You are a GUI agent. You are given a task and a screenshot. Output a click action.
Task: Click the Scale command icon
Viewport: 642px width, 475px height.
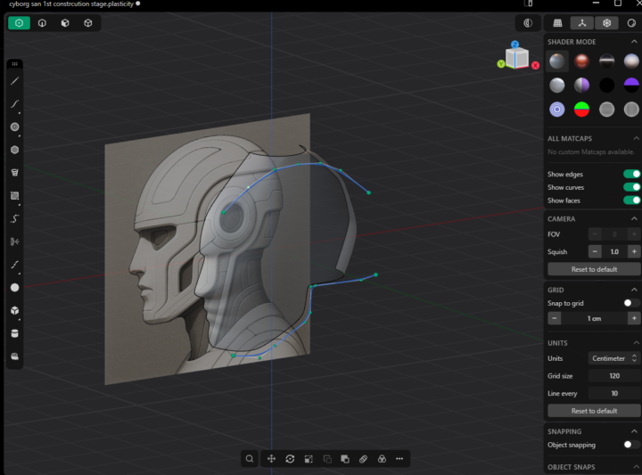point(309,459)
